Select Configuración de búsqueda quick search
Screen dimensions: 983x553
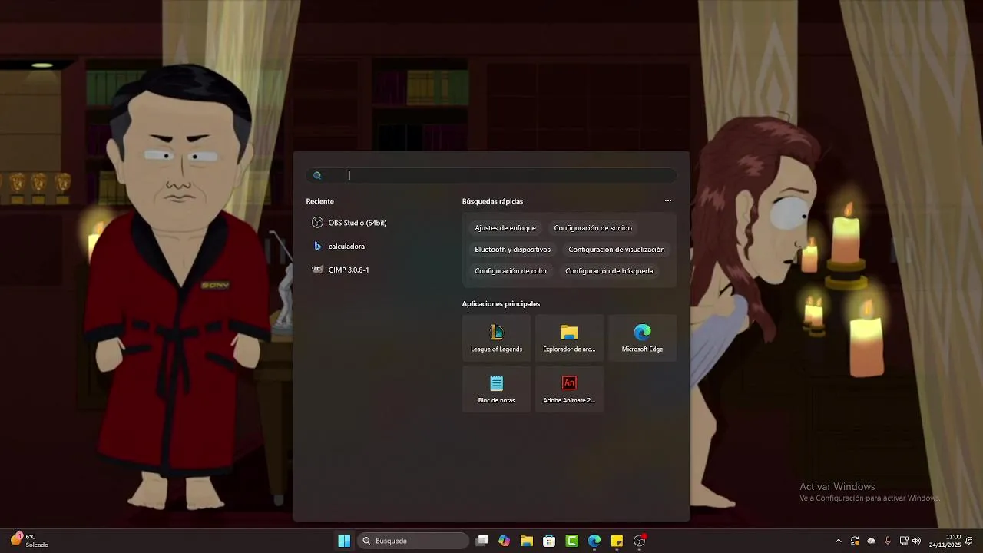click(609, 271)
